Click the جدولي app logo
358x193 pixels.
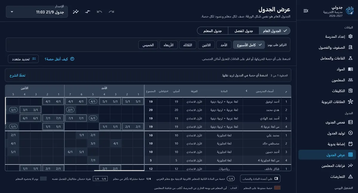pos(349,11)
